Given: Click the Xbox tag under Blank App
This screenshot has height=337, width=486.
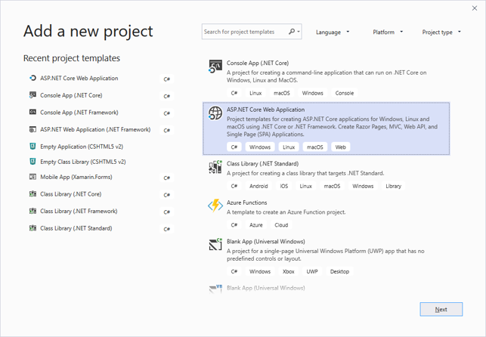Looking at the screenshot, I should click(x=289, y=271).
